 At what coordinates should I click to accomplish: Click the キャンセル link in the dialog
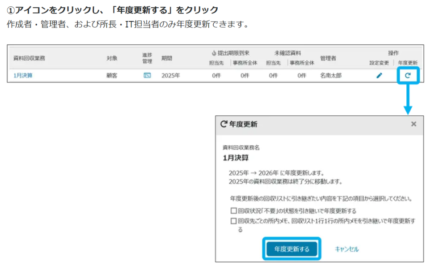point(346,249)
